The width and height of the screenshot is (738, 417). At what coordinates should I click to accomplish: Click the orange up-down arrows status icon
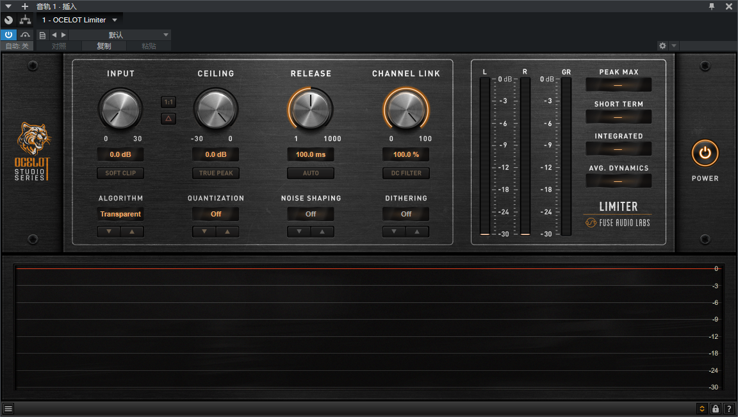(701, 409)
